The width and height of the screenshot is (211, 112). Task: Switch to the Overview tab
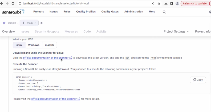pos(9,32)
